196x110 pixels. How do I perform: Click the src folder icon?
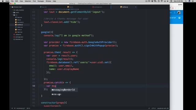click(14, 15)
